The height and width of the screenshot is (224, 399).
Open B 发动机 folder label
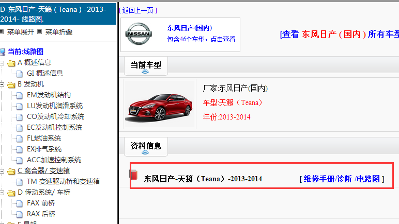pyautogui.click(x=31, y=84)
